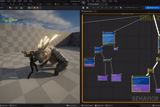Switch to the 'He..' asset tab

pyautogui.click(x=57, y=4)
